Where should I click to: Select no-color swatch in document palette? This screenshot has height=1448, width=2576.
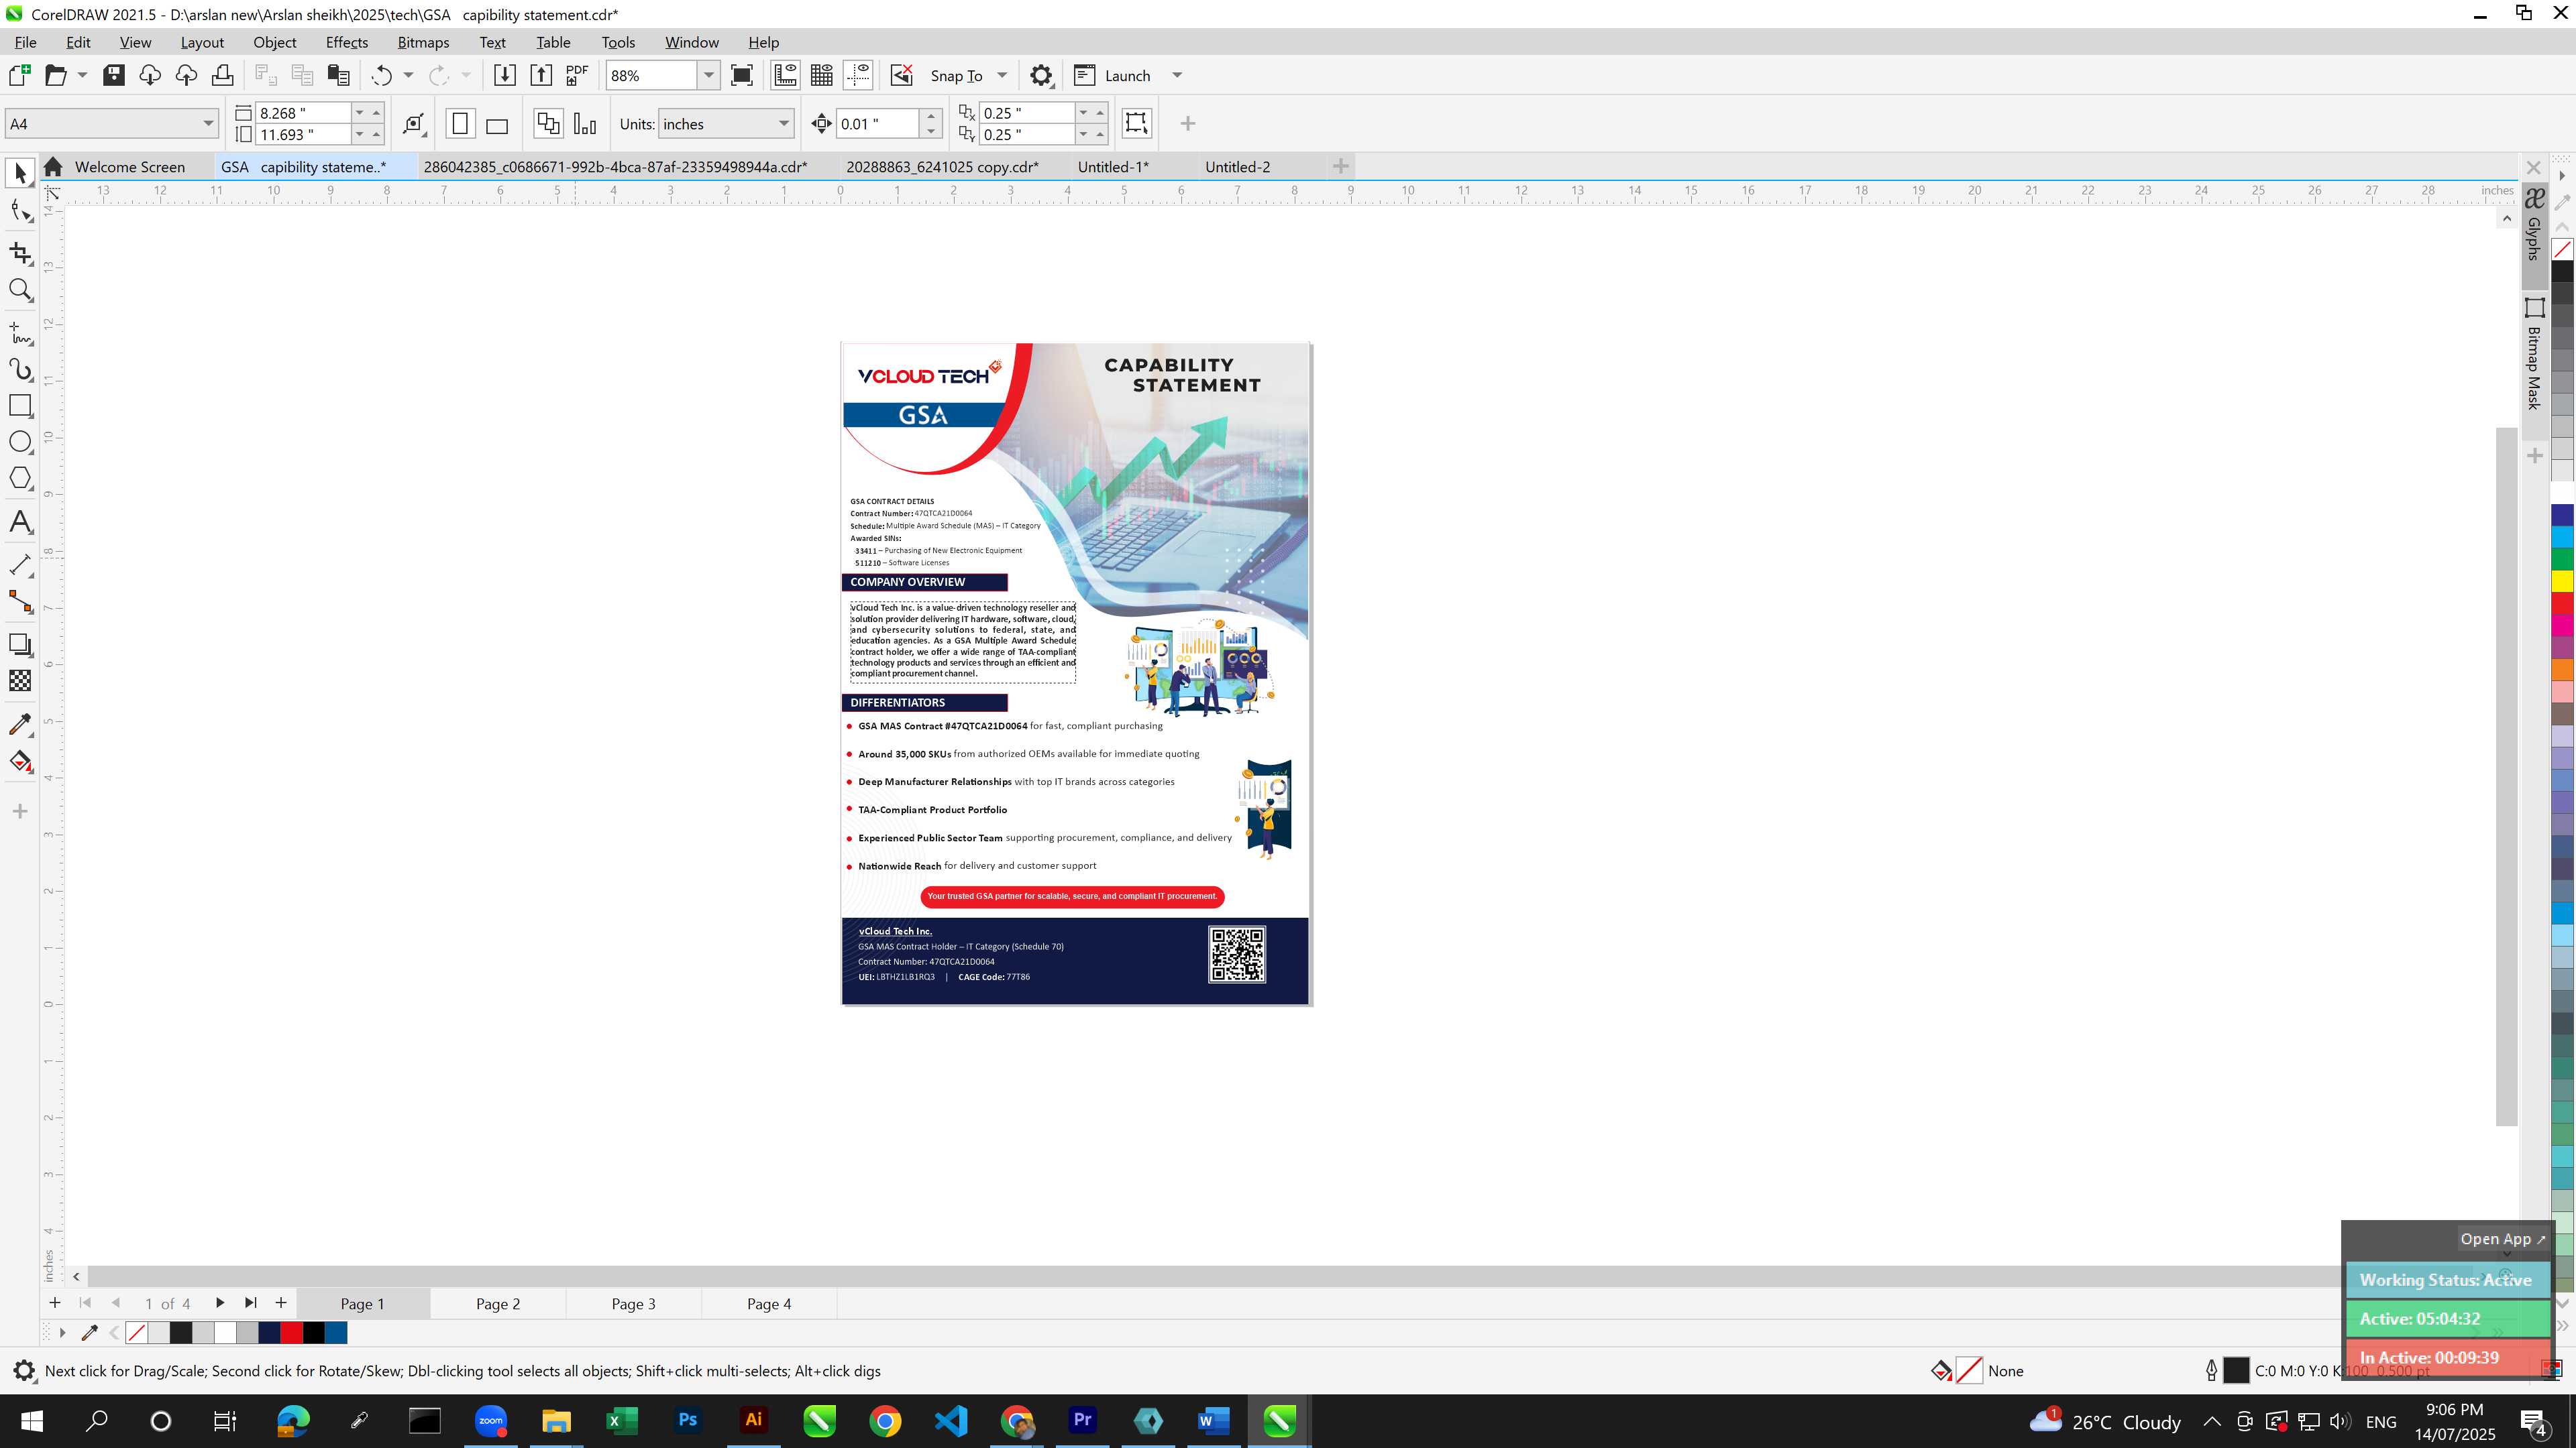click(137, 1332)
